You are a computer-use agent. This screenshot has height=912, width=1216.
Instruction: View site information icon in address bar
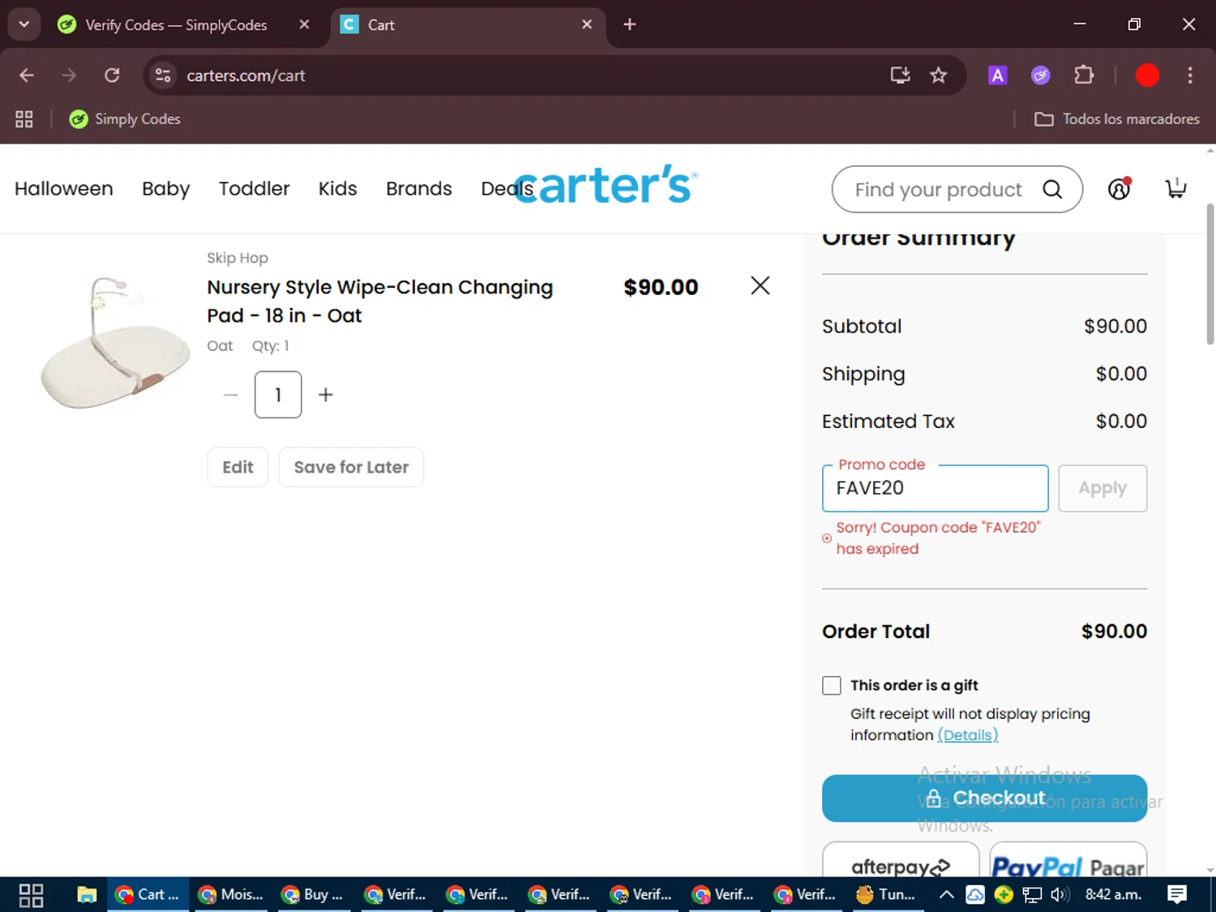163,75
